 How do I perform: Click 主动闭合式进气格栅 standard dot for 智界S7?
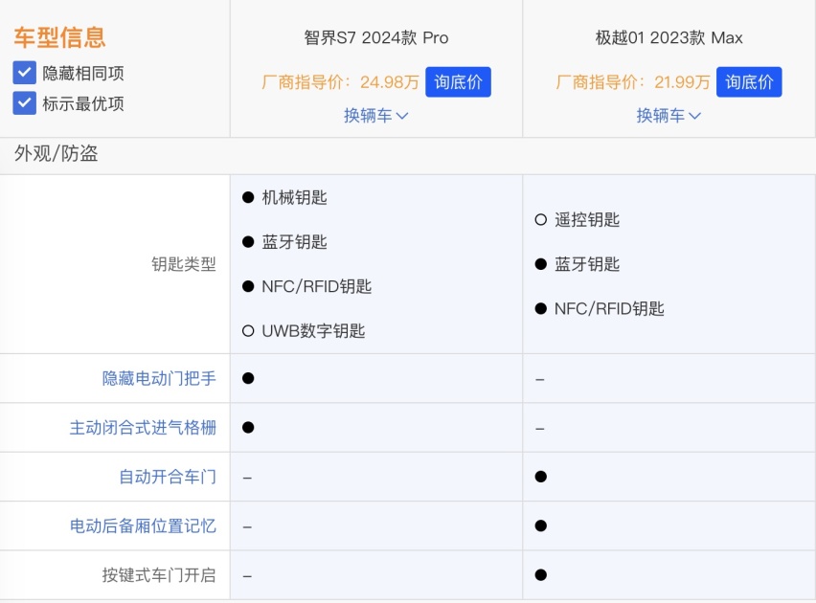(248, 428)
